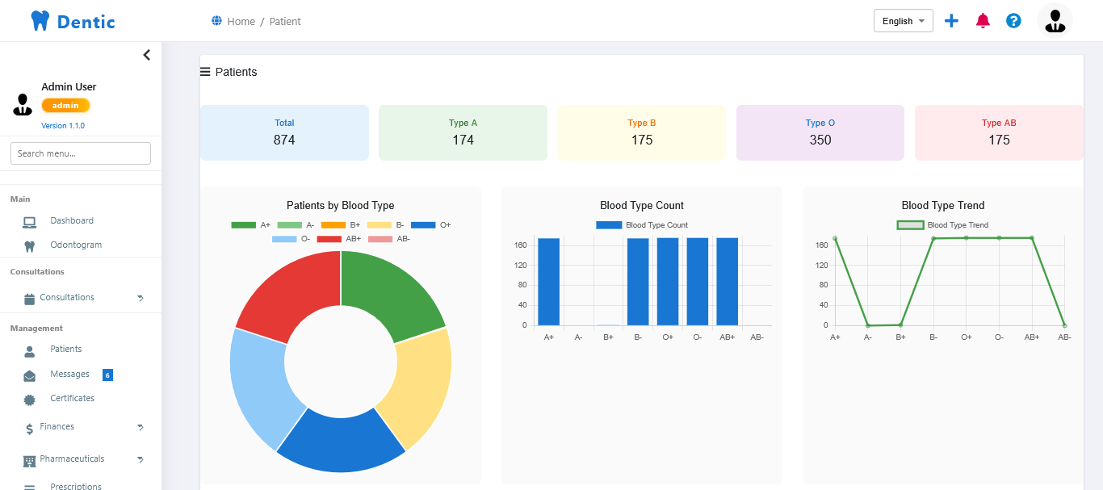1103x490 pixels.
Task: Click the Version 1.1.0 link
Action: pos(63,125)
